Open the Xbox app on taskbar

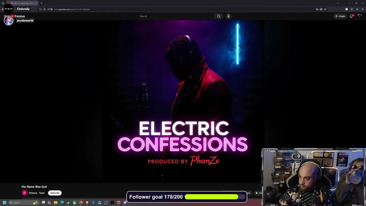[x=75, y=203]
